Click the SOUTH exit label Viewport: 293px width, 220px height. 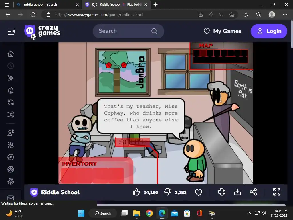[x=133, y=142]
